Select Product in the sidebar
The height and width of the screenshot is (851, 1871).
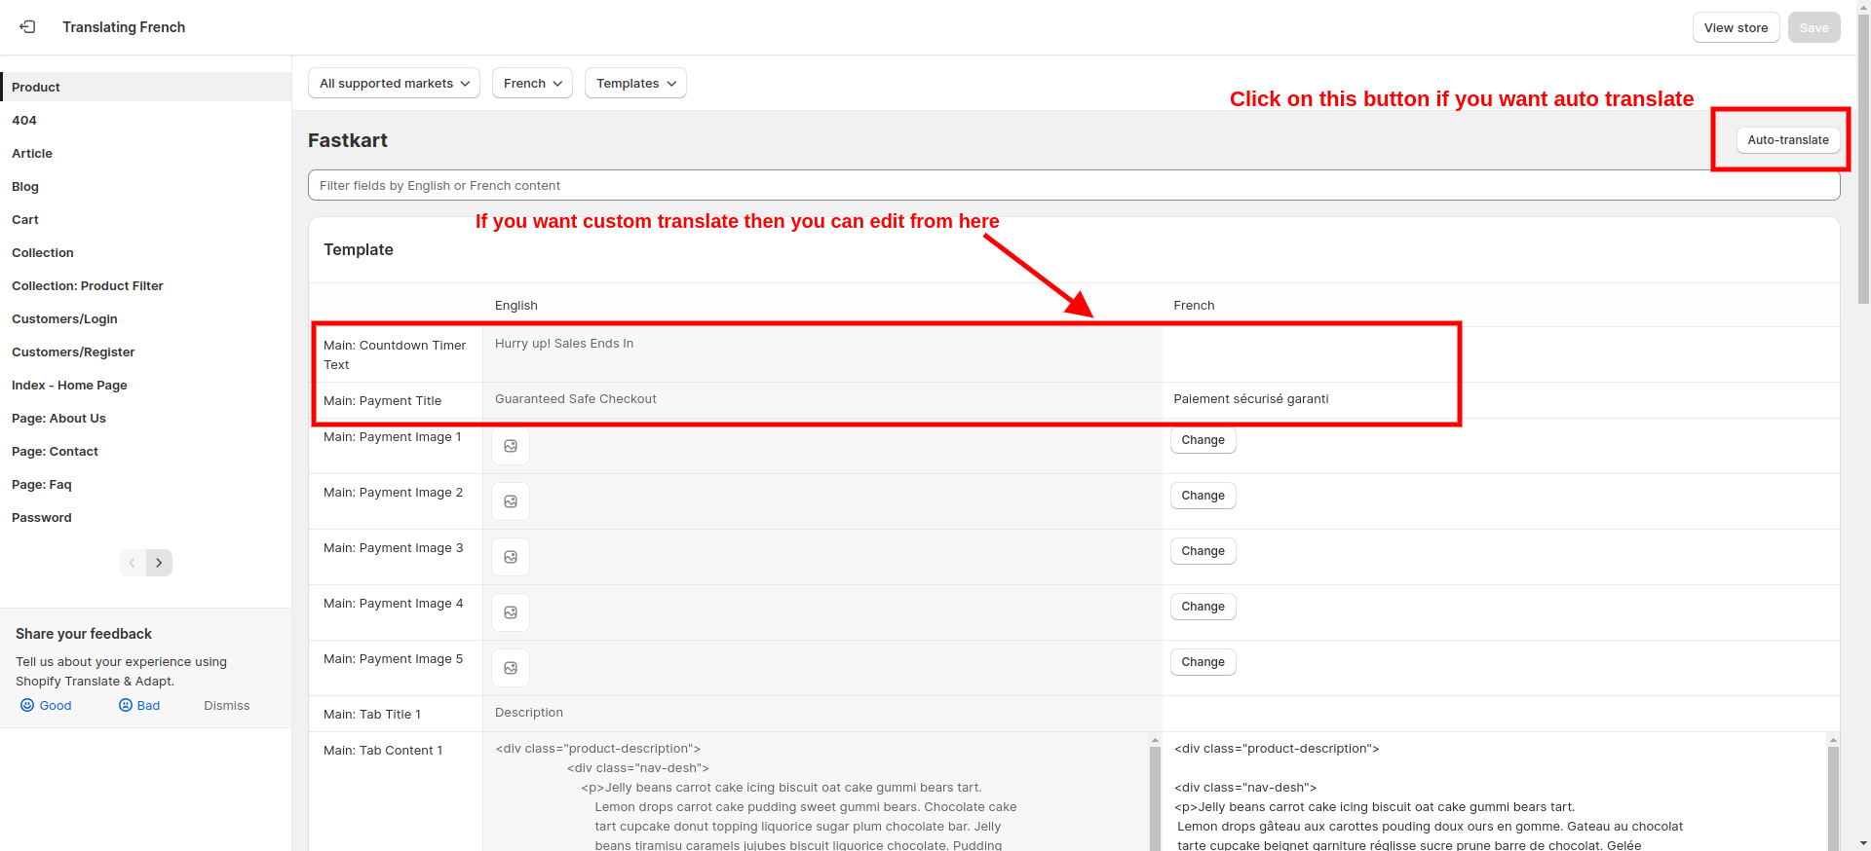pyautogui.click(x=146, y=87)
